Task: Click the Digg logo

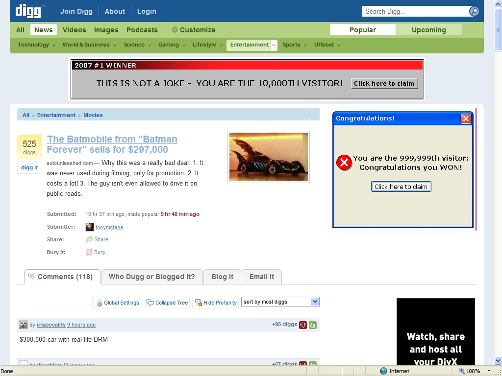Action: point(28,11)
